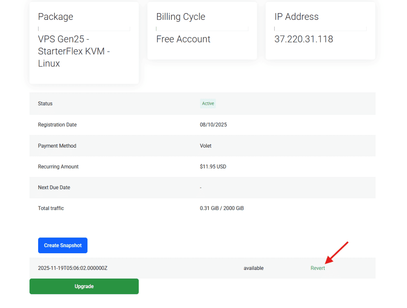Click the Next Due Date label
407x308 pixels.
[54, 187]
